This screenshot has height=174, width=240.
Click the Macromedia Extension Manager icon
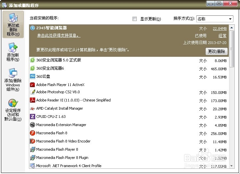[x=33, y=125]
